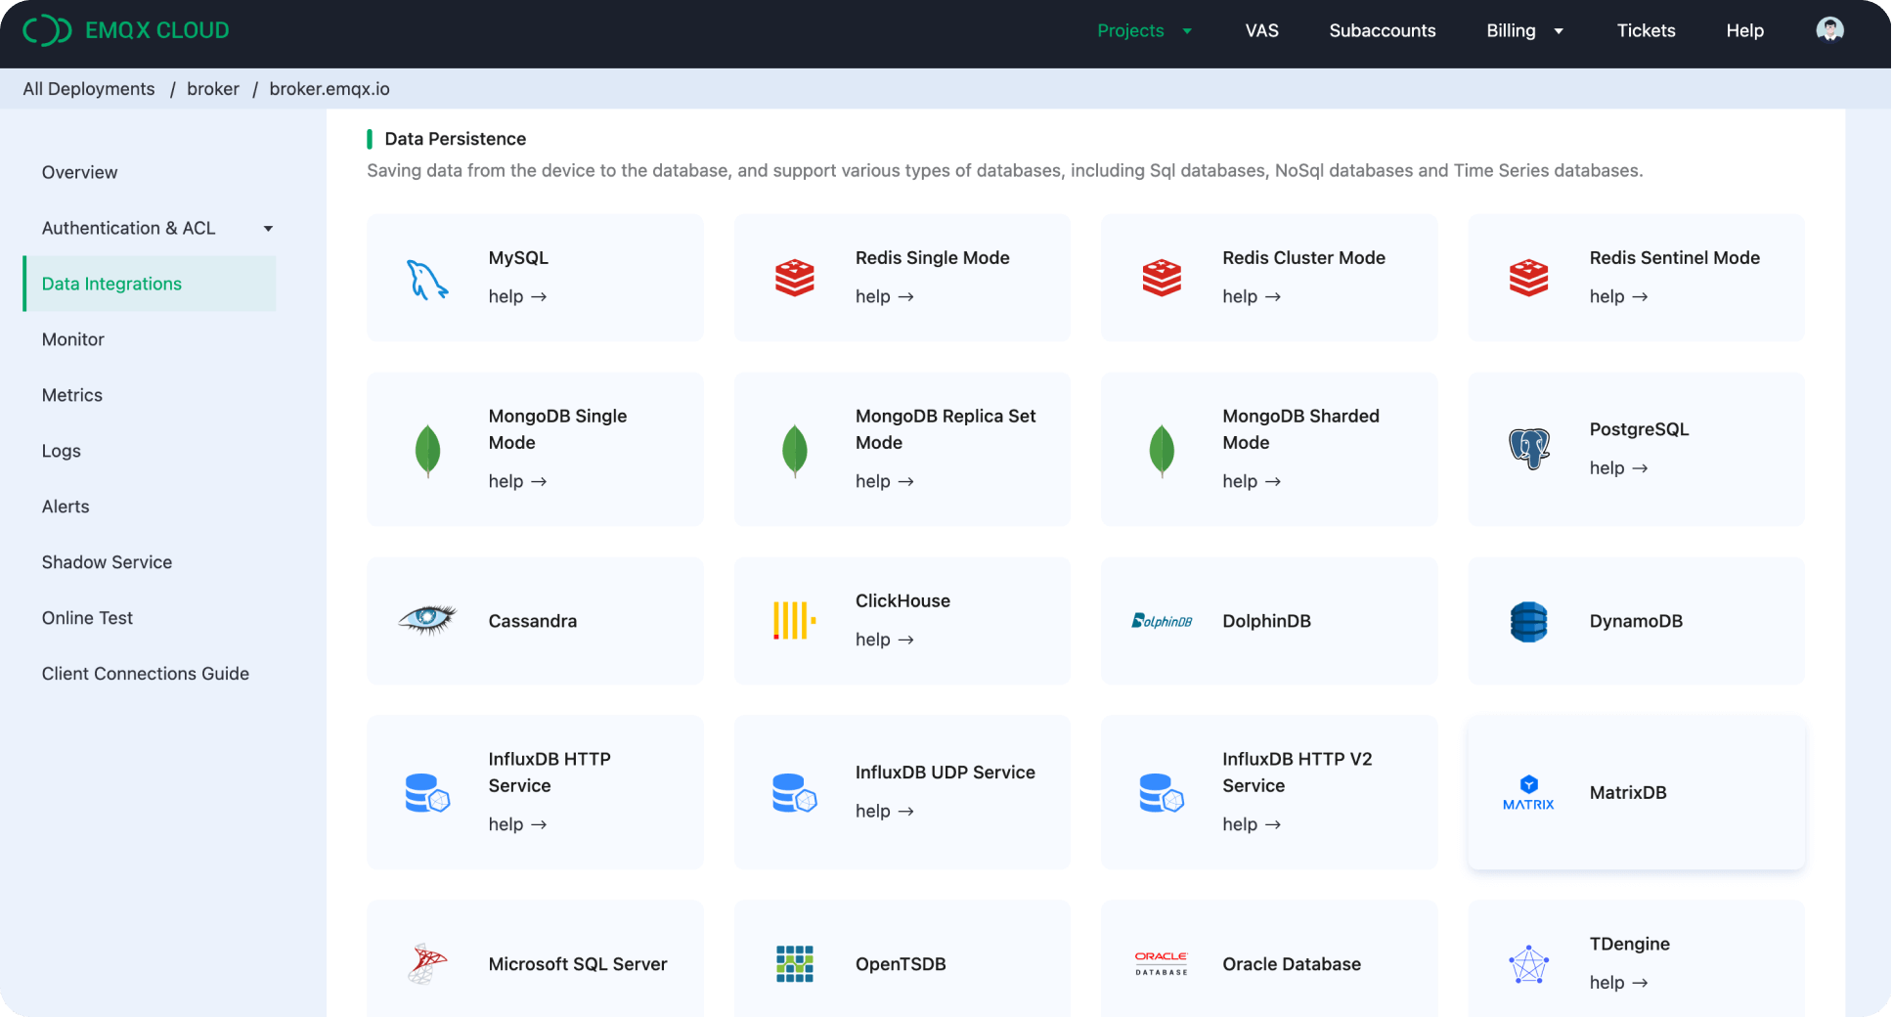Click the Oracle Database card title
Viewport: 1892px width, 1017px height.
(1291, 964)
